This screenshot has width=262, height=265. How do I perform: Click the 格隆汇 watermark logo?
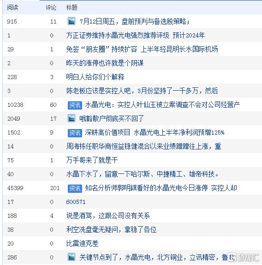click(244, 257)
